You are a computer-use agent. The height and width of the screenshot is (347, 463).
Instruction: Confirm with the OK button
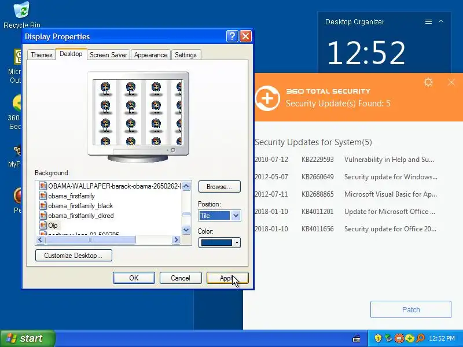(x=134, y=278)
